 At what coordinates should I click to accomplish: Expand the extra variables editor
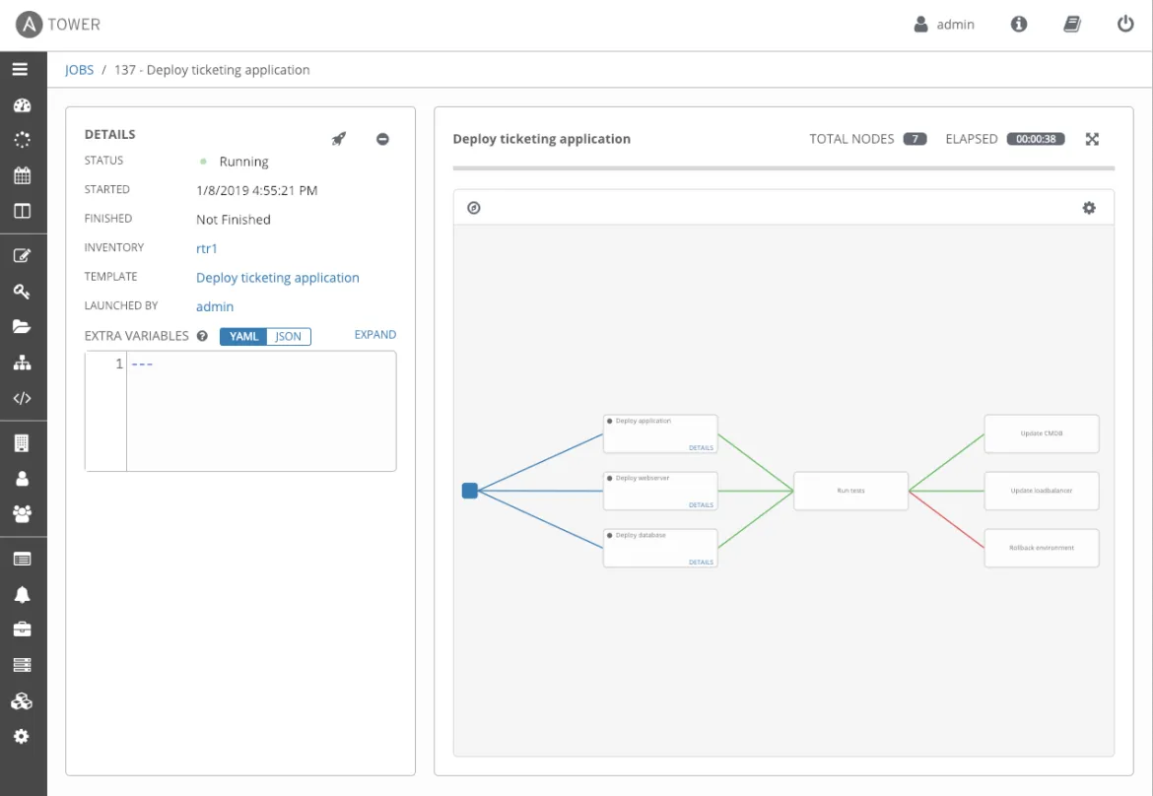click(x=374, y=334)
